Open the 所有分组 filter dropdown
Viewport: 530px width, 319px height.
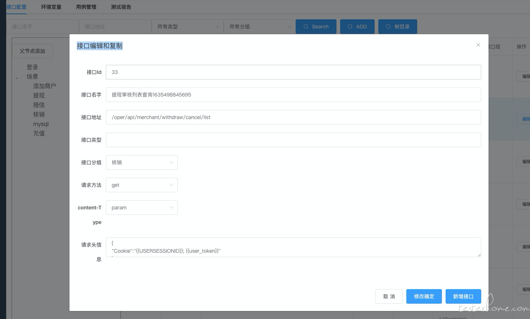pyautogui.click(x=259, y=27)
